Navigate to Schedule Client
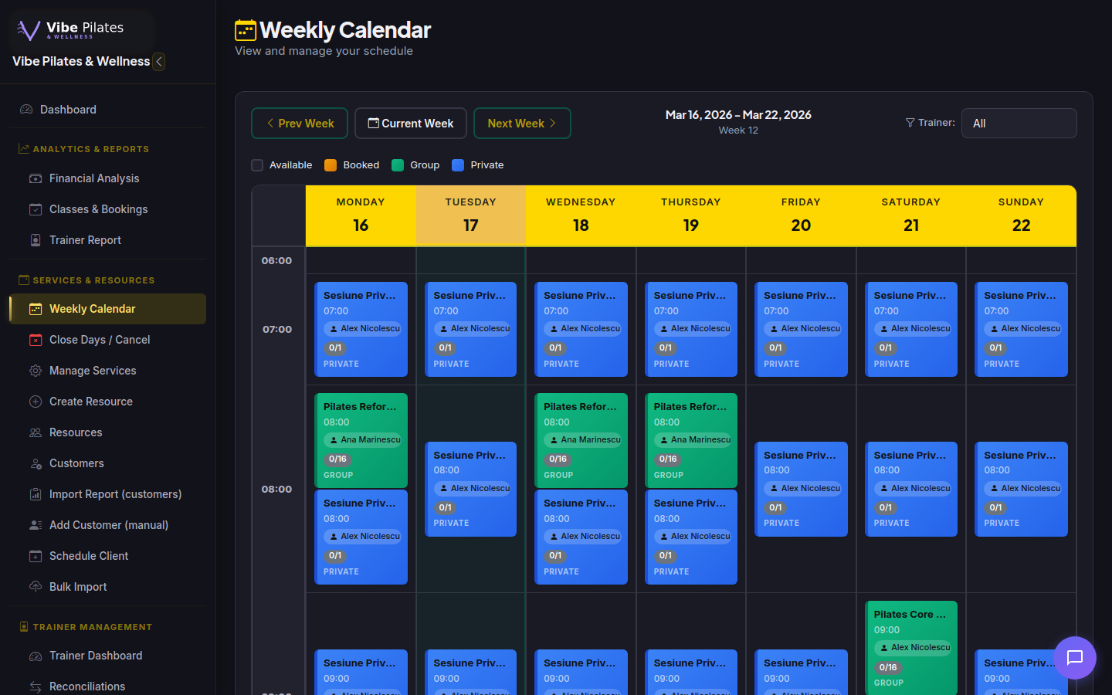This screenshot has height=695, width=1112. [x=107, y=556]
